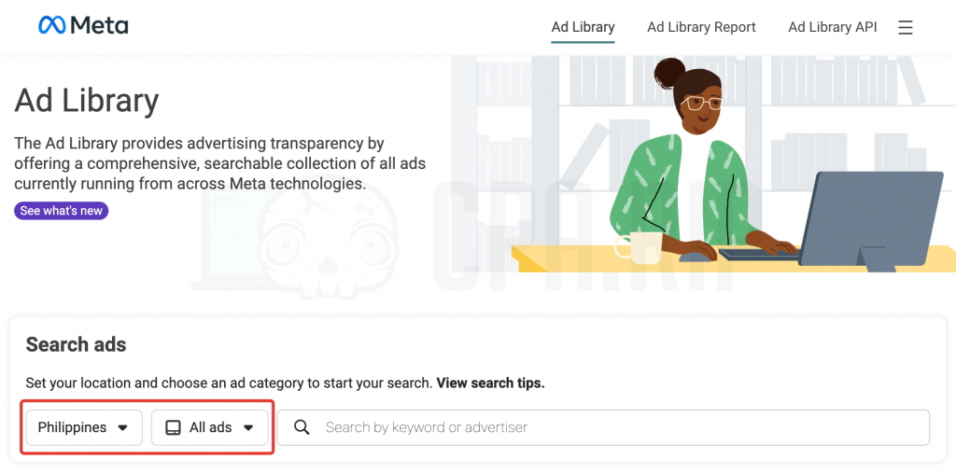Click the Philippines dropdown arrow
This screenshot has width=956, height=474.
[x=122, y=427]
